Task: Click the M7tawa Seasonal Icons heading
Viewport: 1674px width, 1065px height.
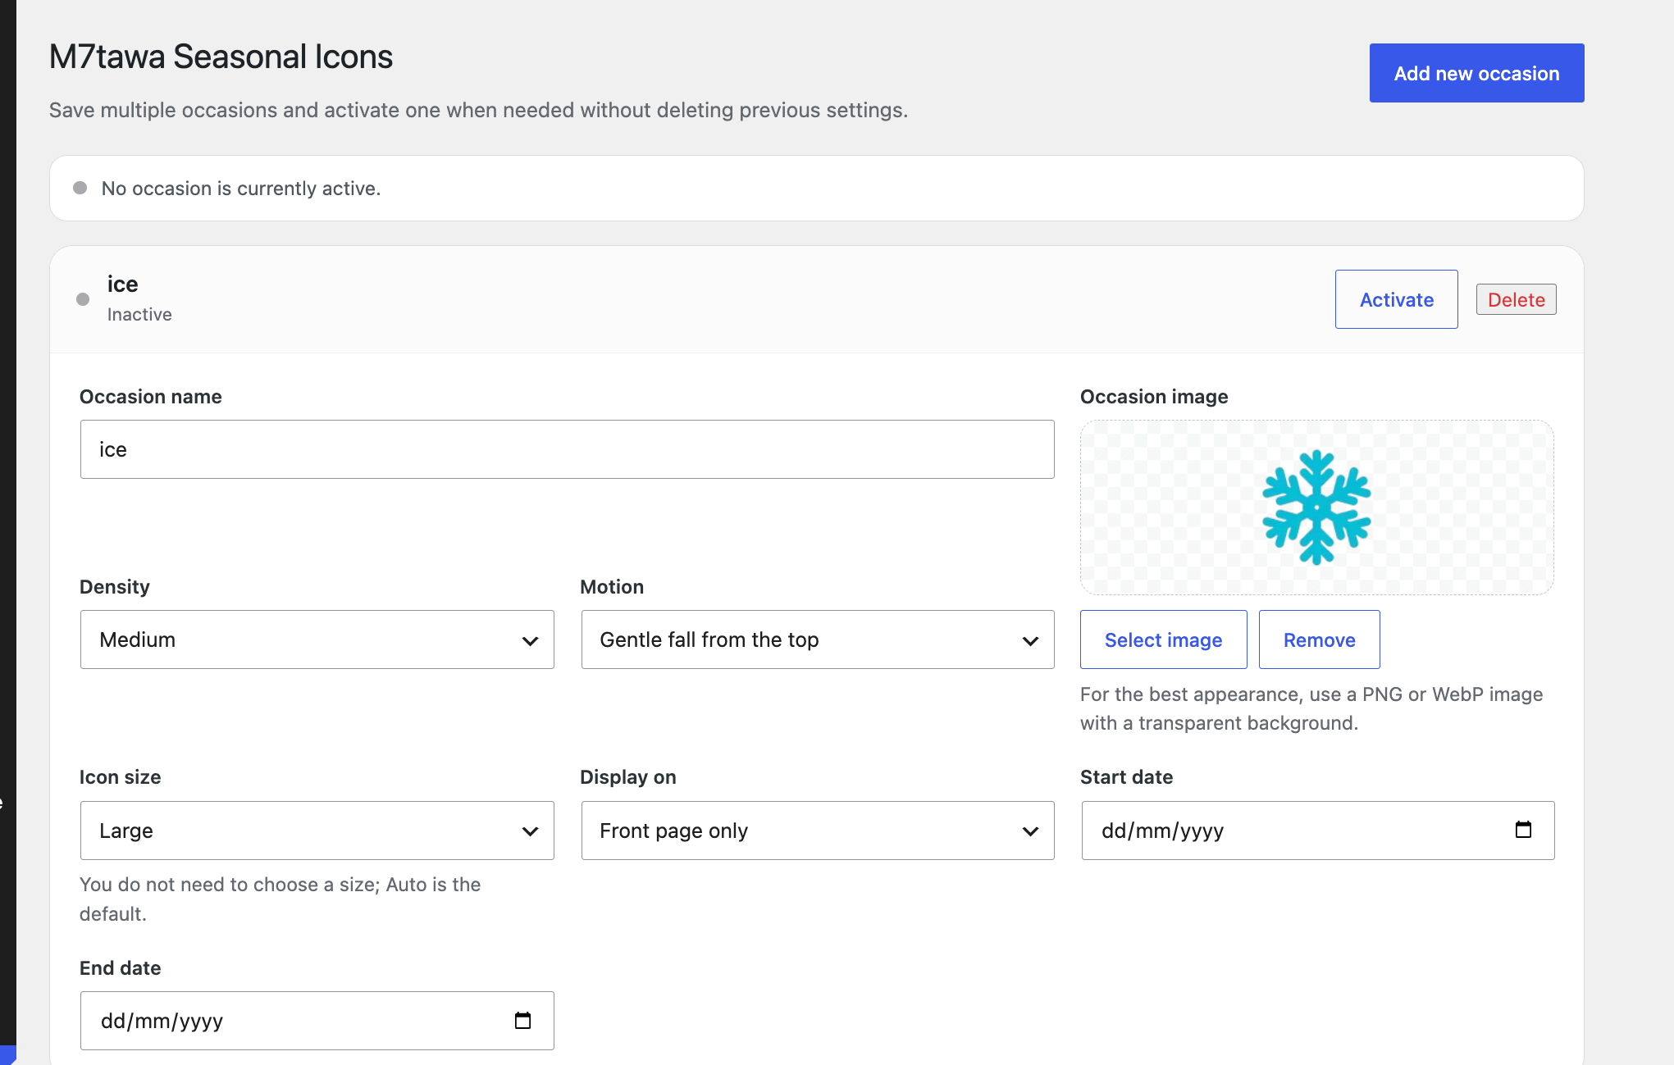Action: point(221,57)
